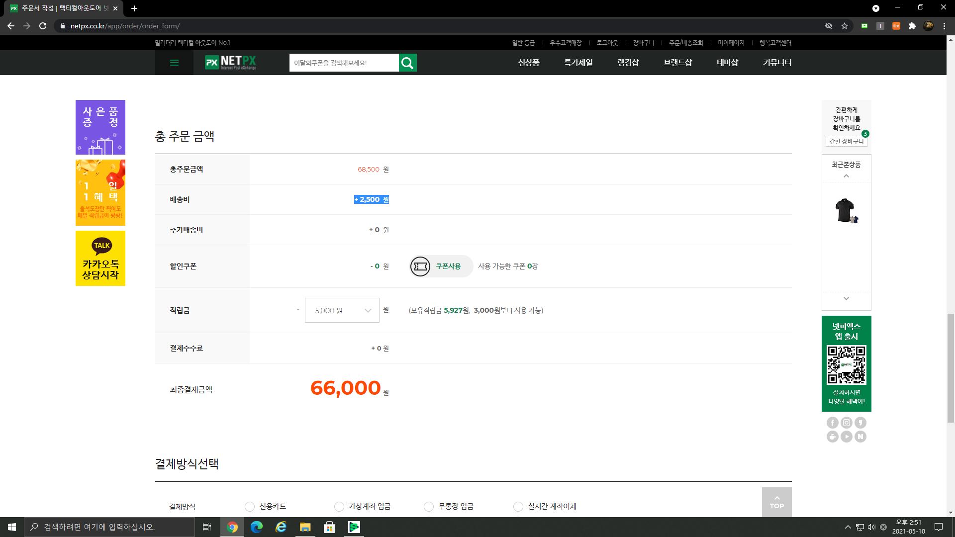Click the 66,000 final payment amount

click(346, 388)
